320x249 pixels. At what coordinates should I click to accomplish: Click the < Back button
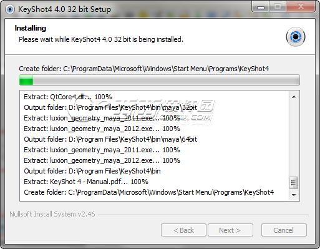(183, 230)
